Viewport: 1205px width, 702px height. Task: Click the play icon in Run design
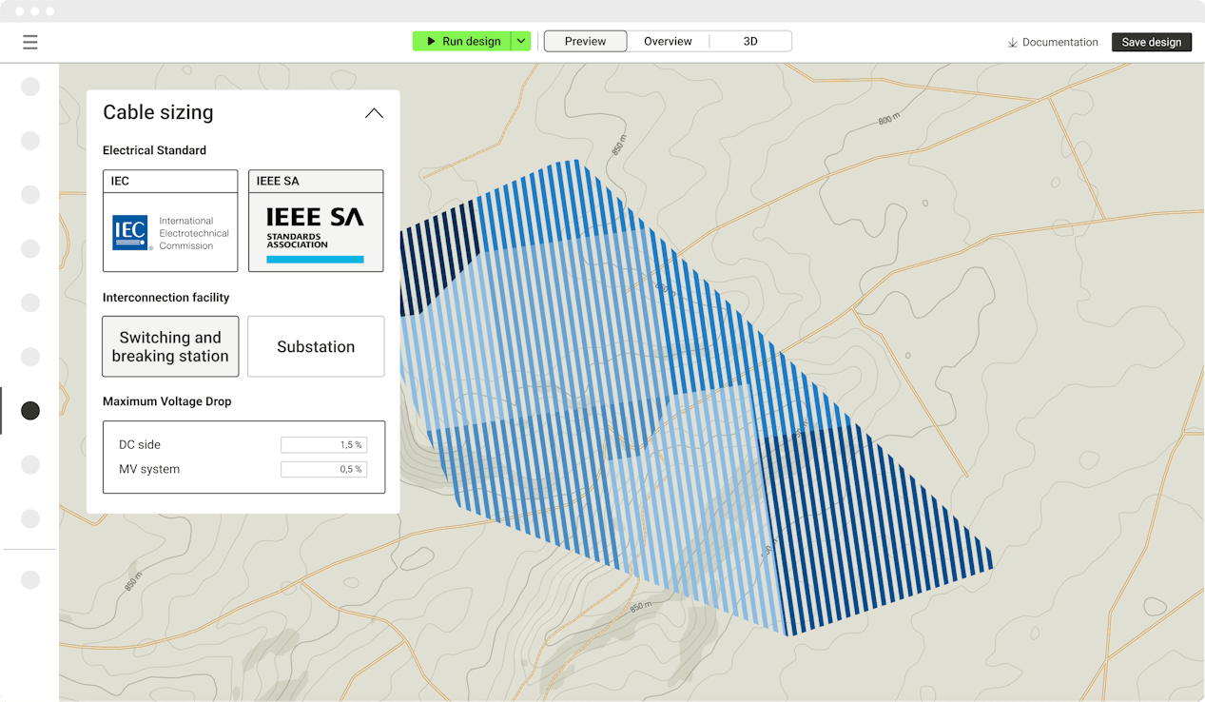pyautogui.click(x=431, y=42)
